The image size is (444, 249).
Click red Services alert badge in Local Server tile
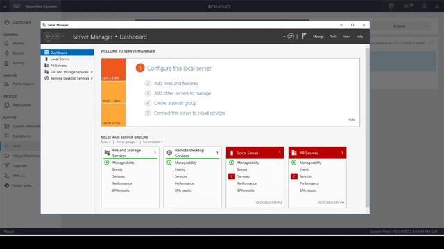[231, 176]
